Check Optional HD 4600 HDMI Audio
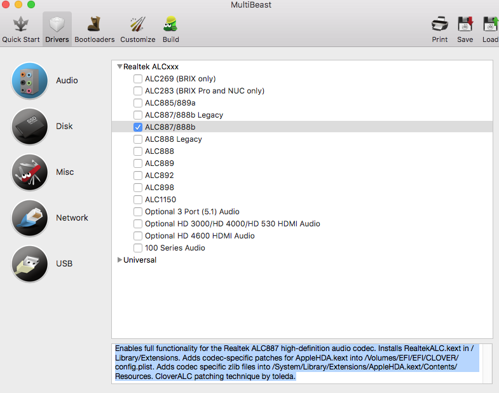499x393 pixels. (138, 236)
